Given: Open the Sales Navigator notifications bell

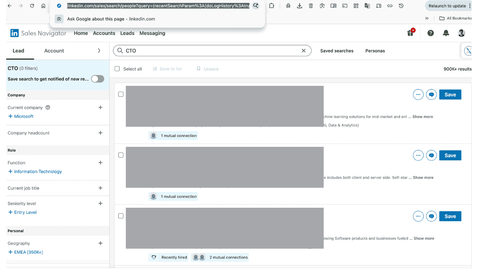Looking at the screenshot, I should pos(446,33).
